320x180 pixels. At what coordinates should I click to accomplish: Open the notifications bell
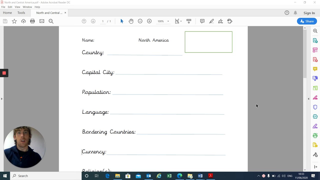pyautogui.click(x=295, y=13)
